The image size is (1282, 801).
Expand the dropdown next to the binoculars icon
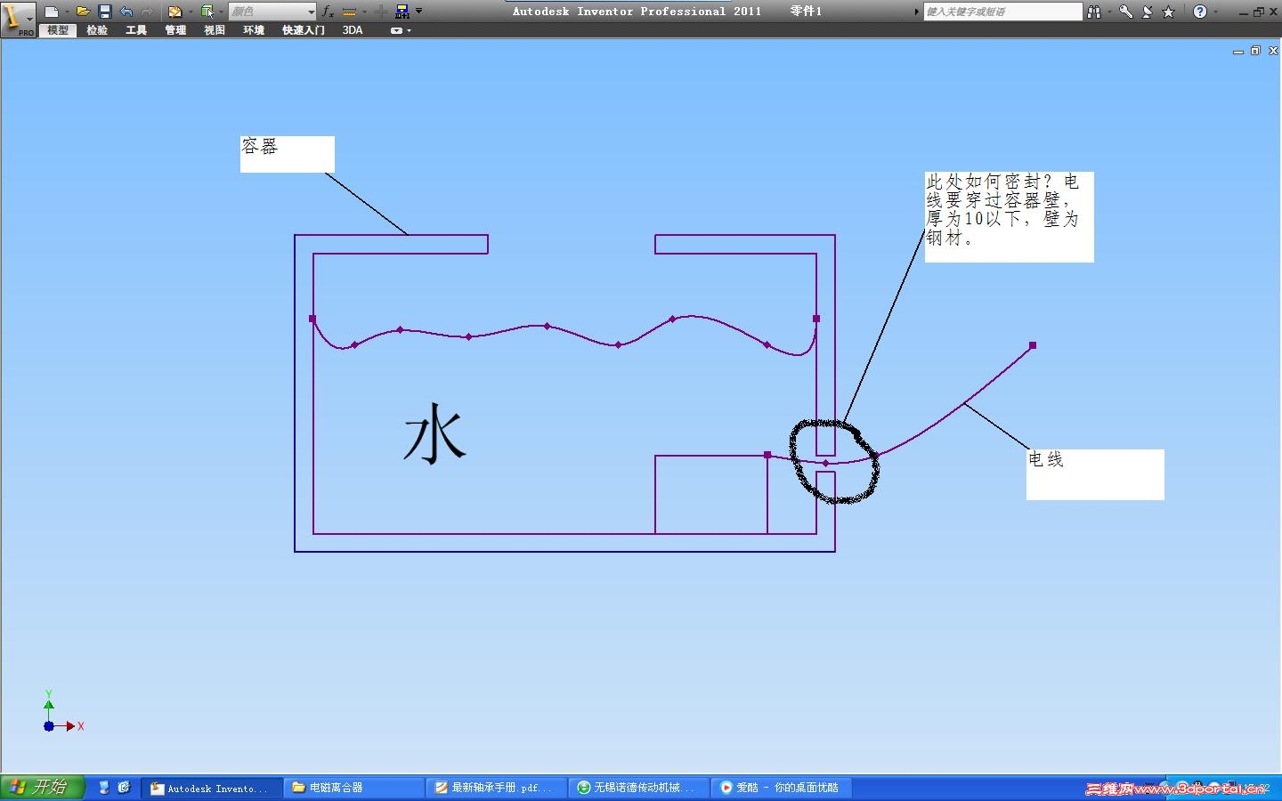click(x=1109, y=12)
